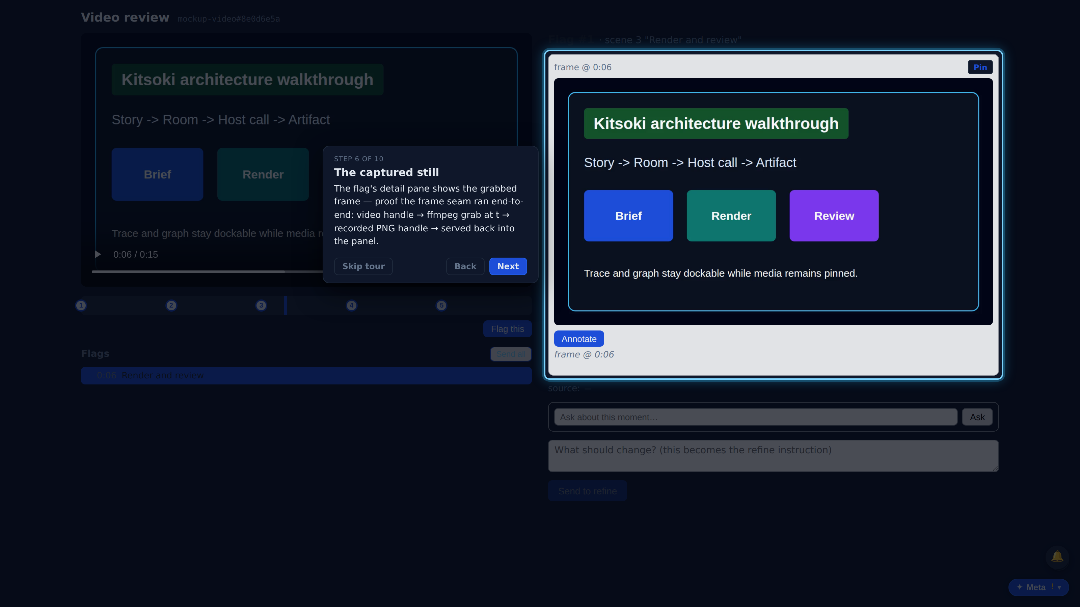Click the 0:06 / 0:15 time readout
This screenshot has width=1080, height=607.
(x=135, y=255)
